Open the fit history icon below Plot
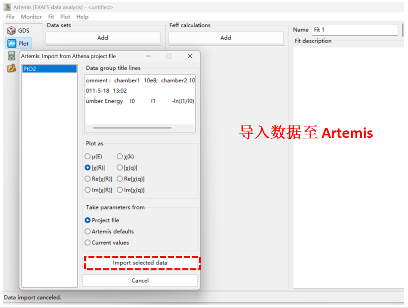 coord(11,56)
